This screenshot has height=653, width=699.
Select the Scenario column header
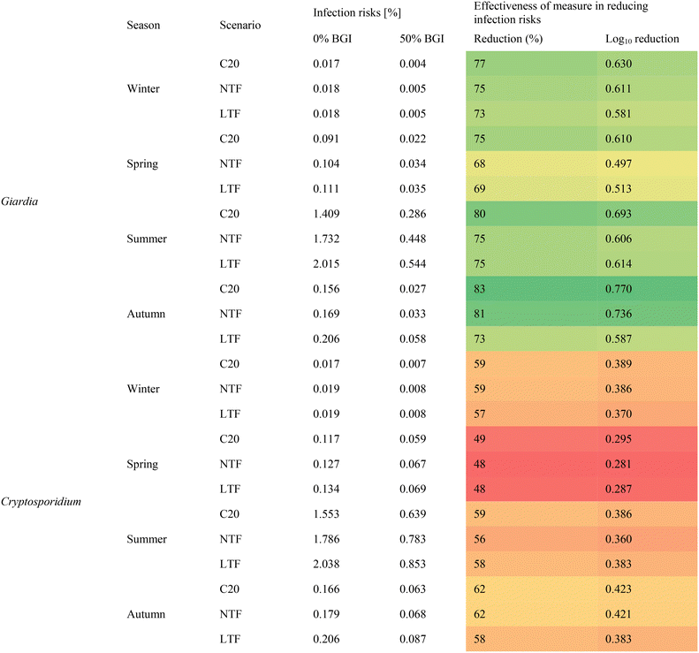pos(239,26)
